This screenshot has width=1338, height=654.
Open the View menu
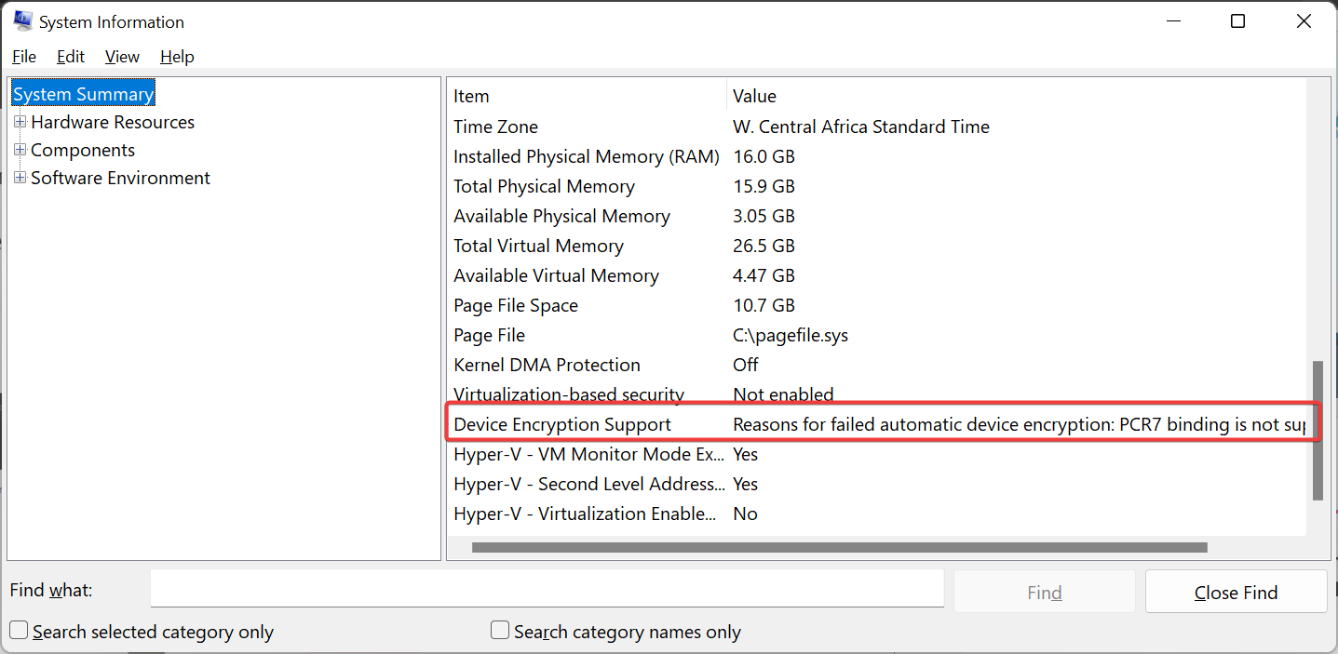[x=122, y=57]
